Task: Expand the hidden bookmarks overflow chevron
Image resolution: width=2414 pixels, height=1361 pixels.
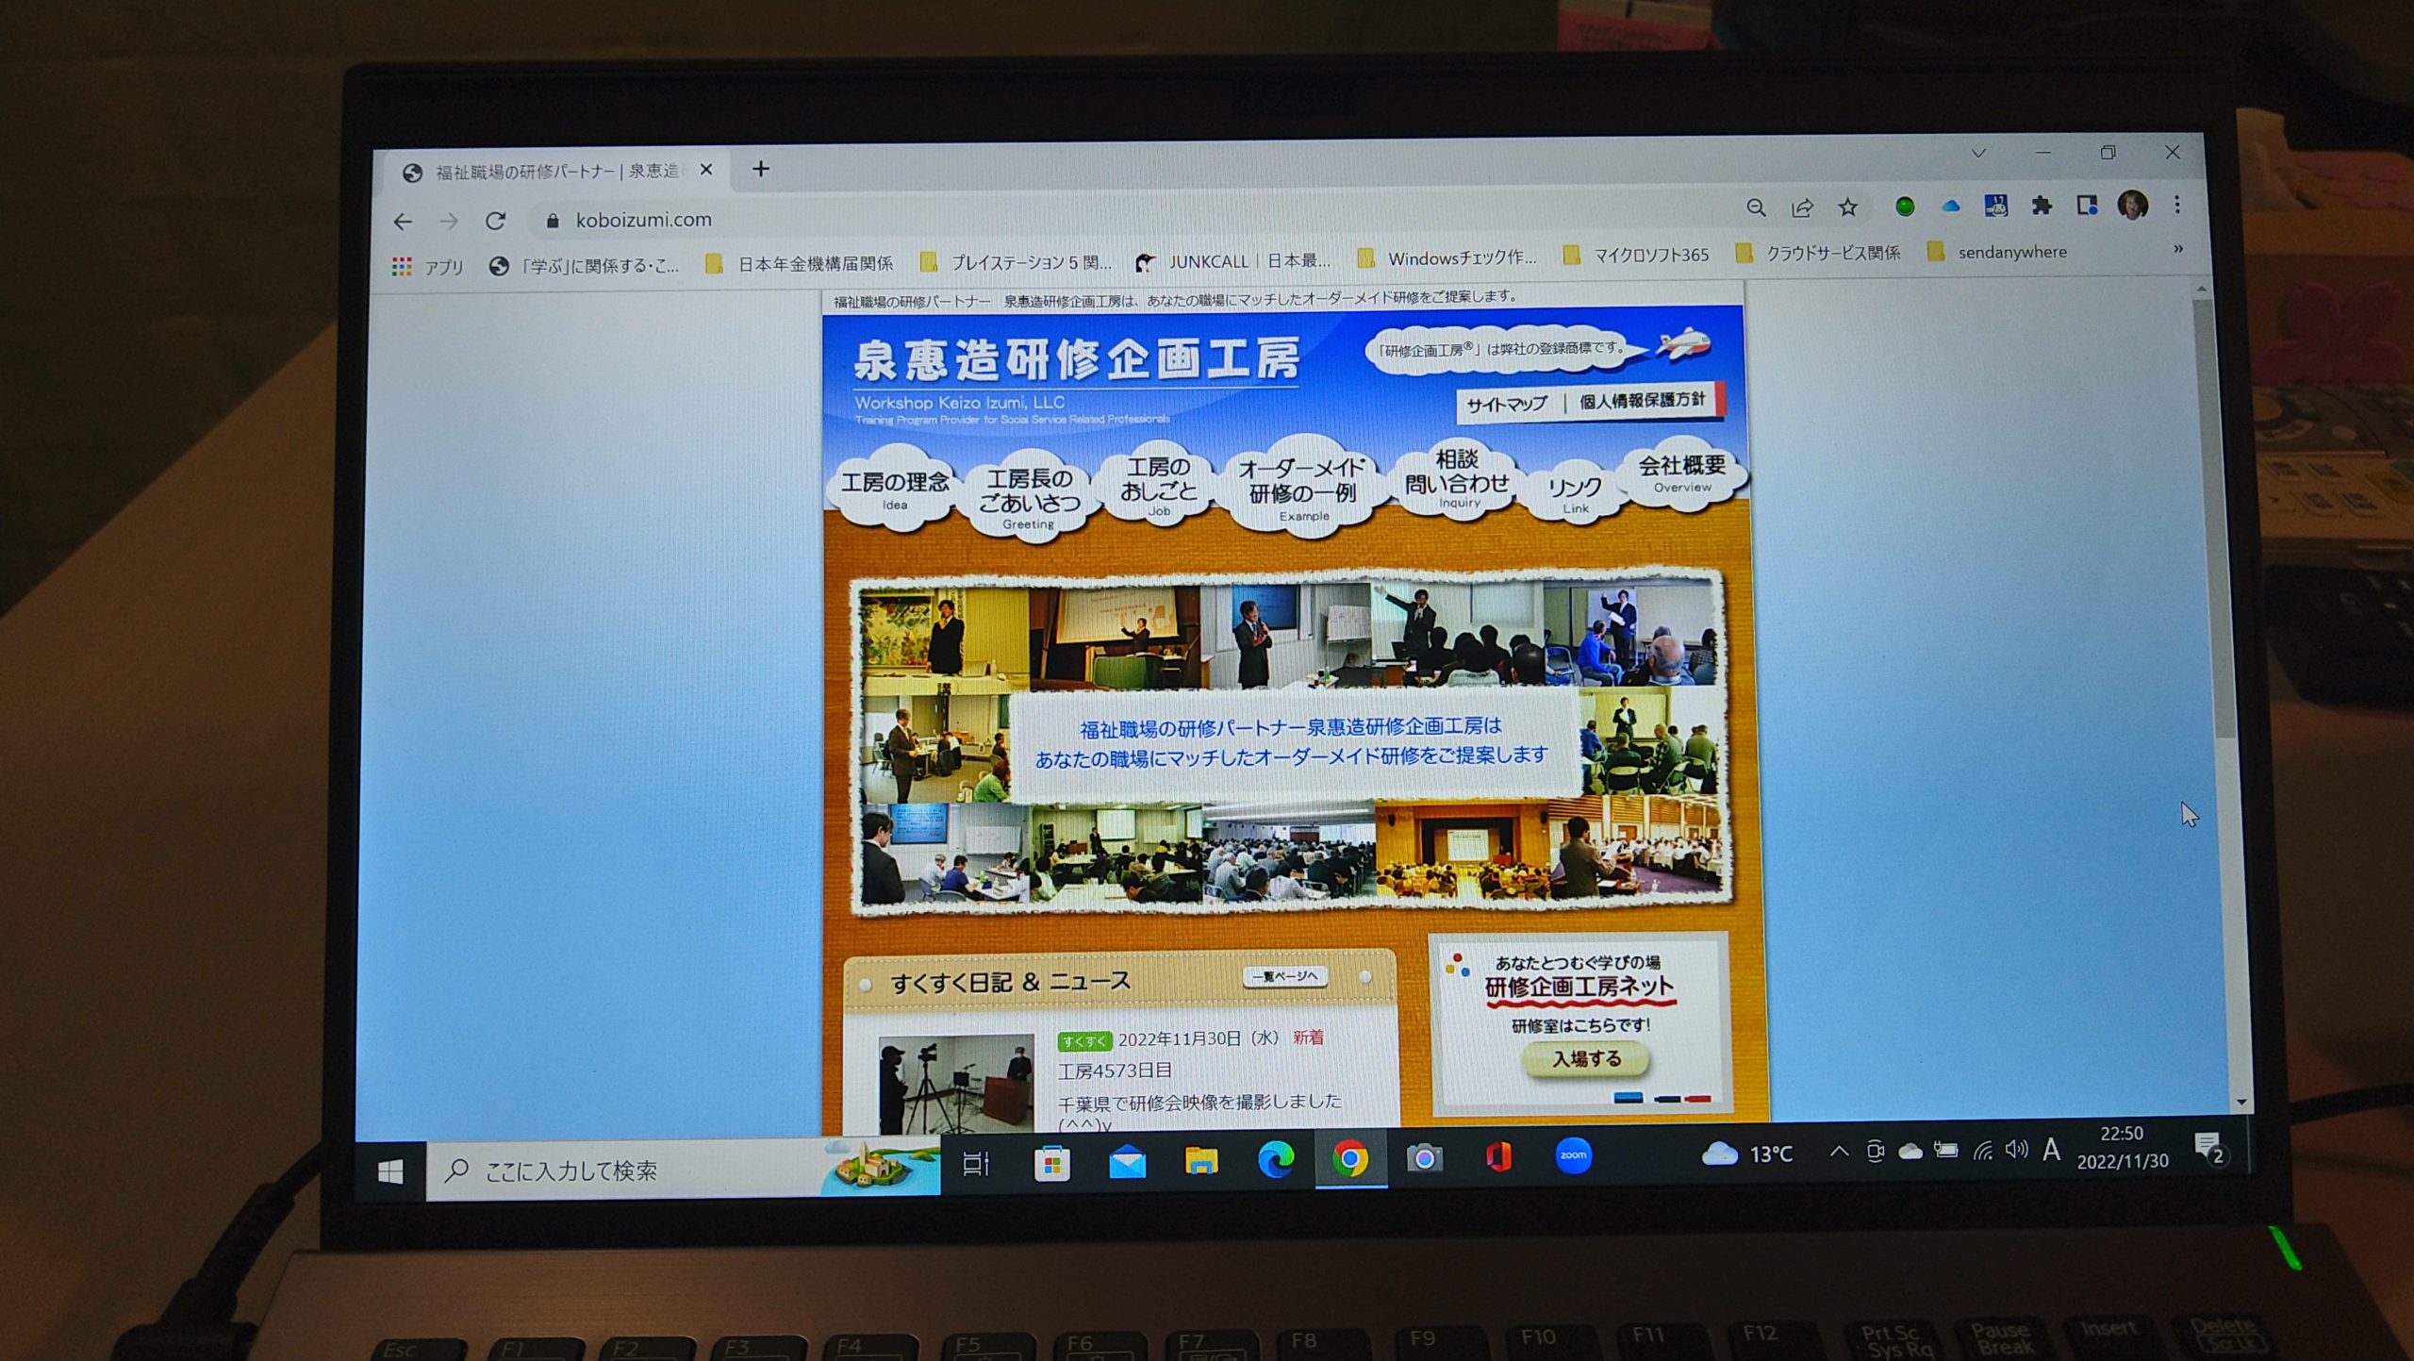Action: (2178, 249)
